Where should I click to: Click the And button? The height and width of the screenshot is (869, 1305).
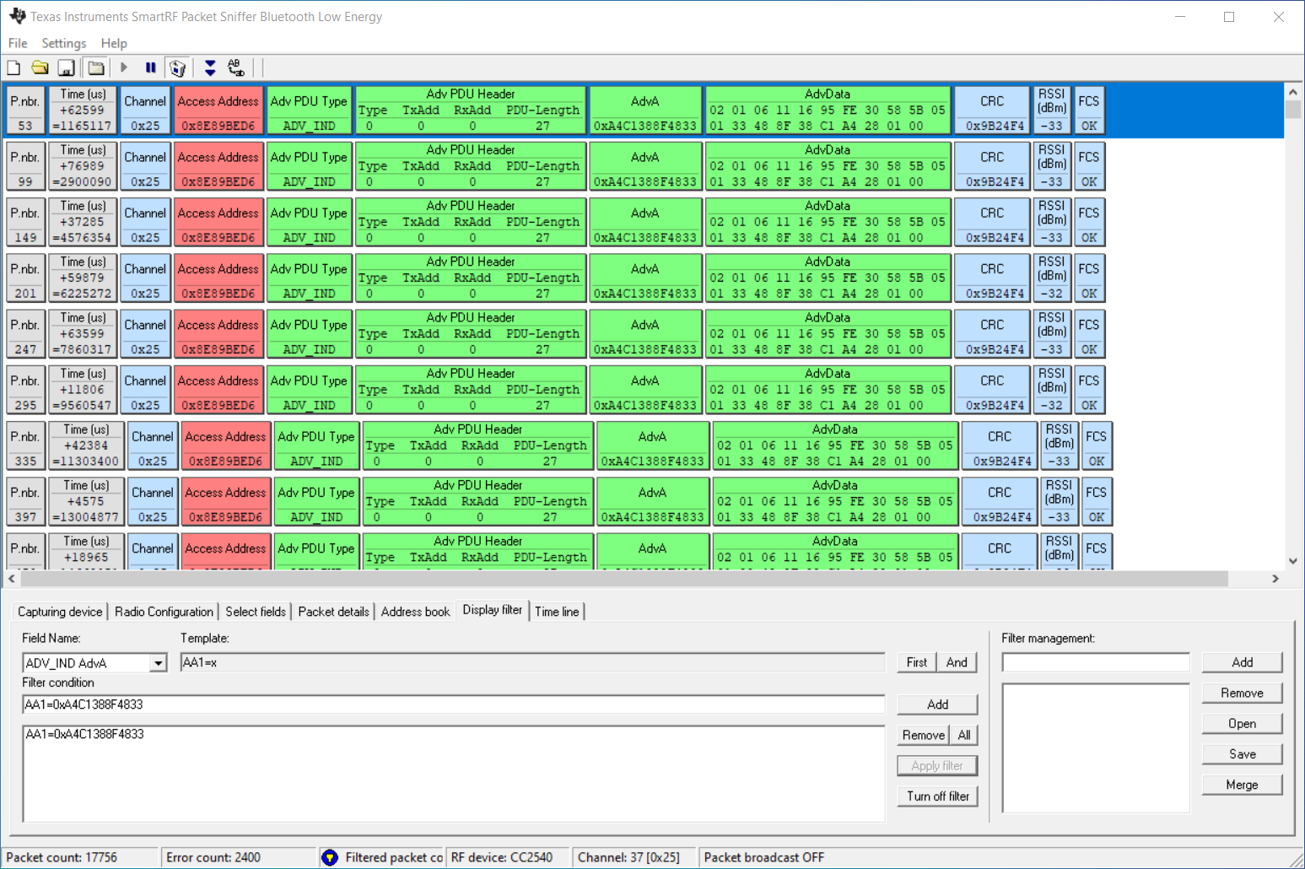pyautogui.click(x=957, y=662)
